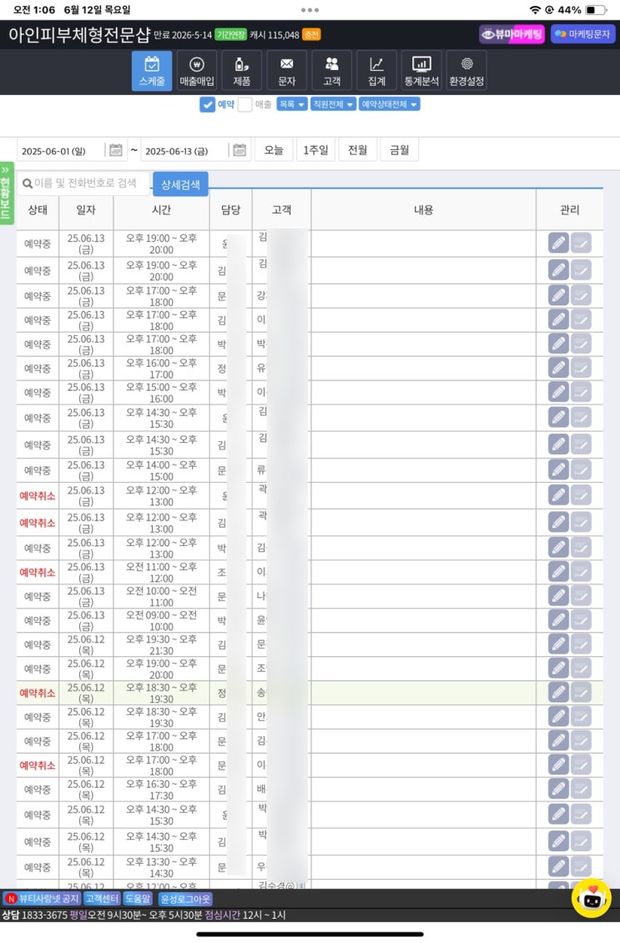Open calendar picker beside start date 2025-06-01
Screen dimensions: 620x943
tap(116, 150)
